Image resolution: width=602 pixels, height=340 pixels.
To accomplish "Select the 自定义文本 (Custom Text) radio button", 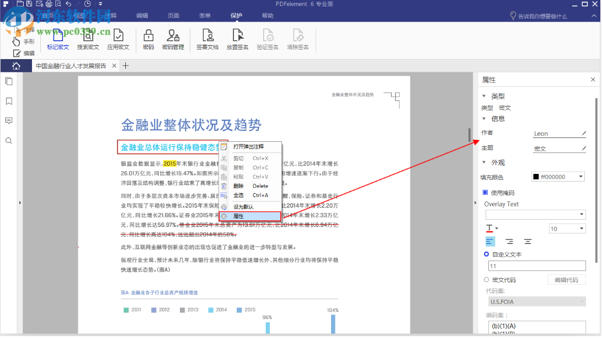I will [486, 254].
